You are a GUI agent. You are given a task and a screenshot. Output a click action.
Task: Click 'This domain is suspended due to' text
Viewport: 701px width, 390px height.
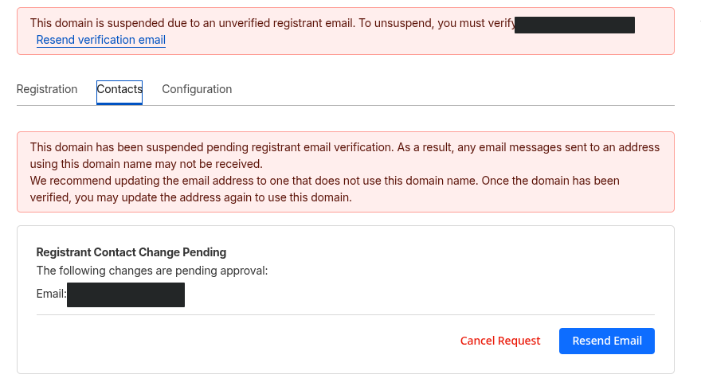[x=112, y=24]
